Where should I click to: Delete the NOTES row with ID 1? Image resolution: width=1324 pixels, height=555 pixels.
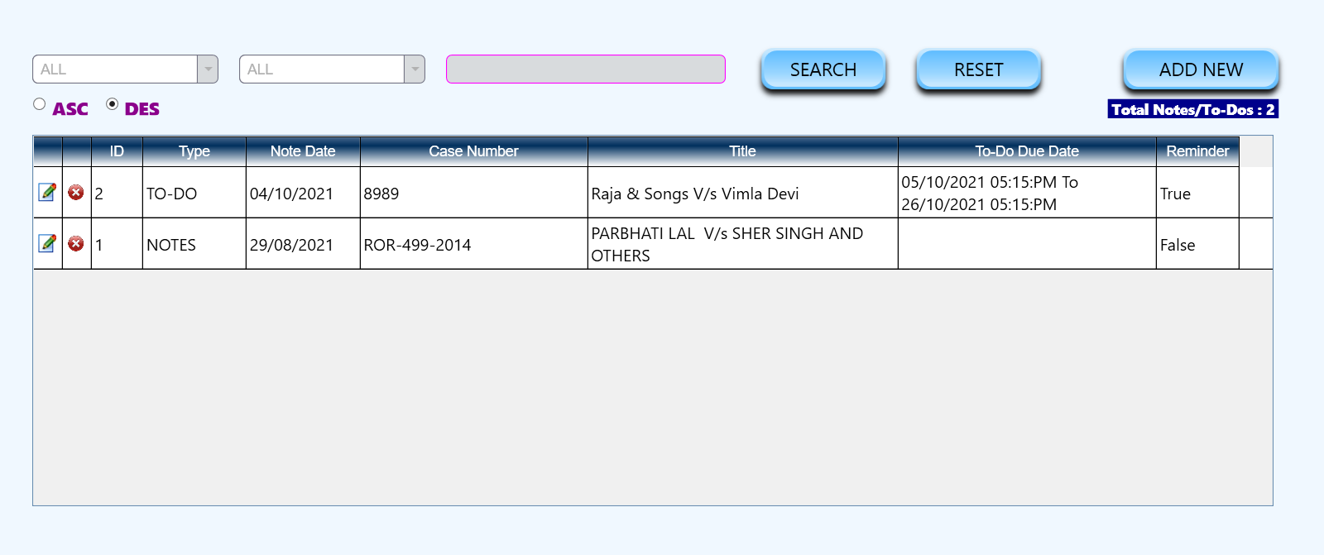pos(75,244)
